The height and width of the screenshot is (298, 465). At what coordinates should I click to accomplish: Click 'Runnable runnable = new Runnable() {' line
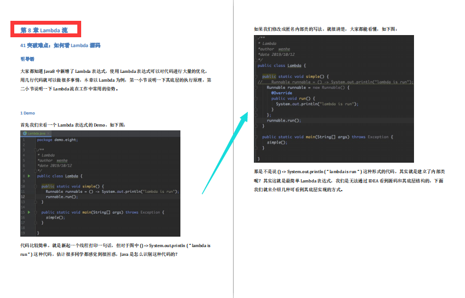[x=308, y=88]
